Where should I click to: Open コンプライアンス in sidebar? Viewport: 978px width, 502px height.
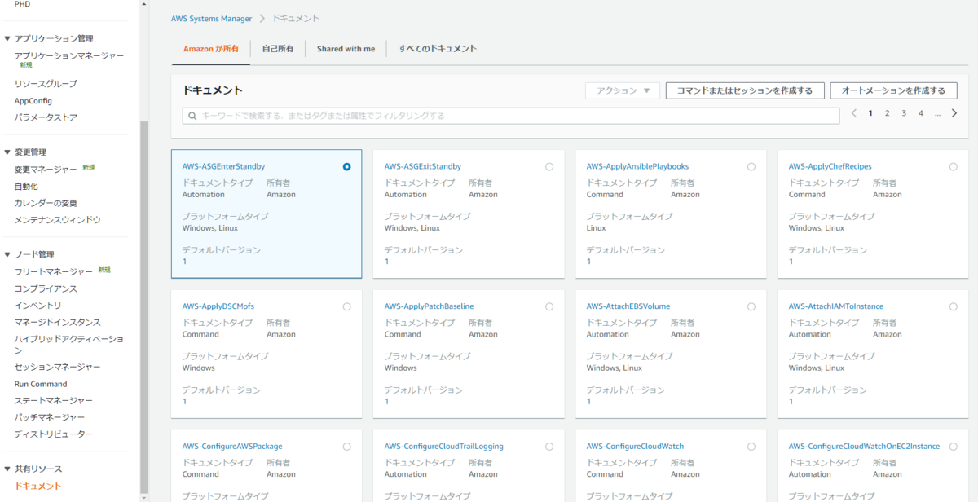coord(46,288)
